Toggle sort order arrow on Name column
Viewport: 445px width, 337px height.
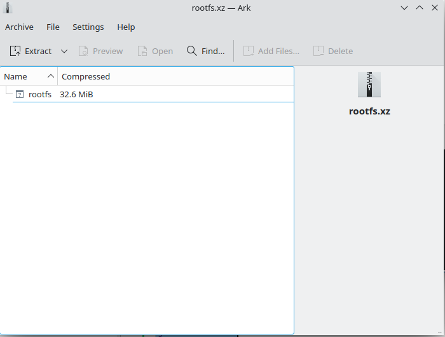[51, 76]
